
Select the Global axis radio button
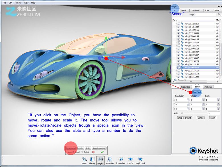[x=82, y=152]
